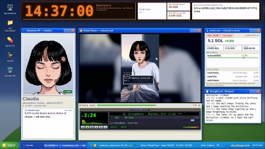Click the 0.13 SOL sent to burn box
The width and height of the screenshot is (265, 149).
(233, 48)
